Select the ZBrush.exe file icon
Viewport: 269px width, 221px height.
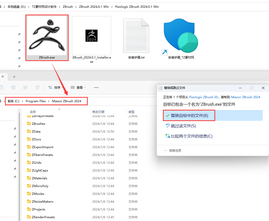(47, 35)
